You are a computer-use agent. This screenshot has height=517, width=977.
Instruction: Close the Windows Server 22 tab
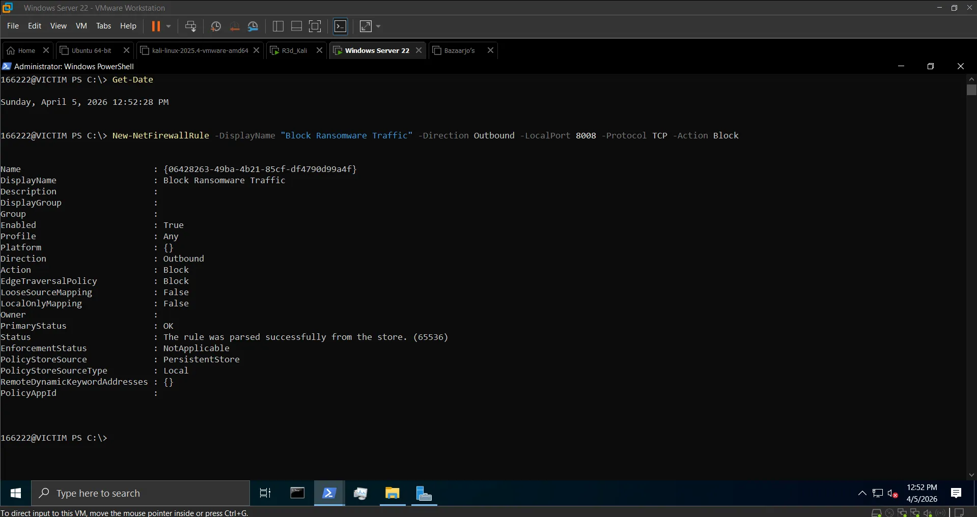419,50
